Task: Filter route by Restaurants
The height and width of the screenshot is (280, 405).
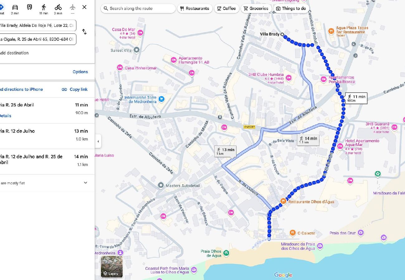Action: coord(195,8)
